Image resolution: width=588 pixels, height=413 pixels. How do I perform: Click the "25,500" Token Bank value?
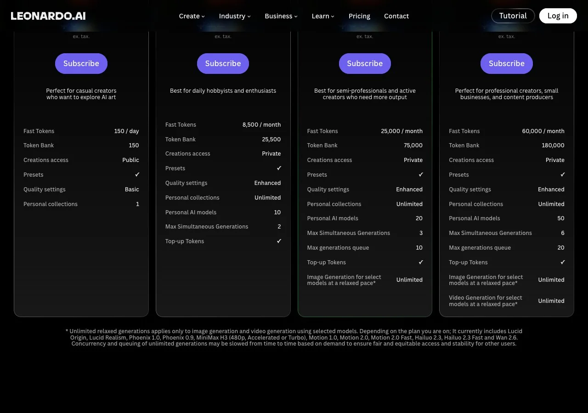coord(271,140)
